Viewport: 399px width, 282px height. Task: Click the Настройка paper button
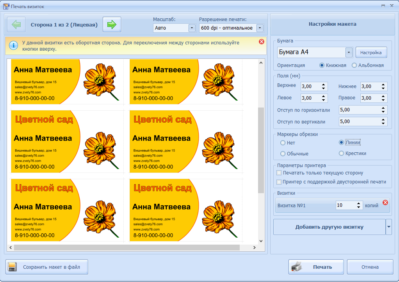pos(371,52)
